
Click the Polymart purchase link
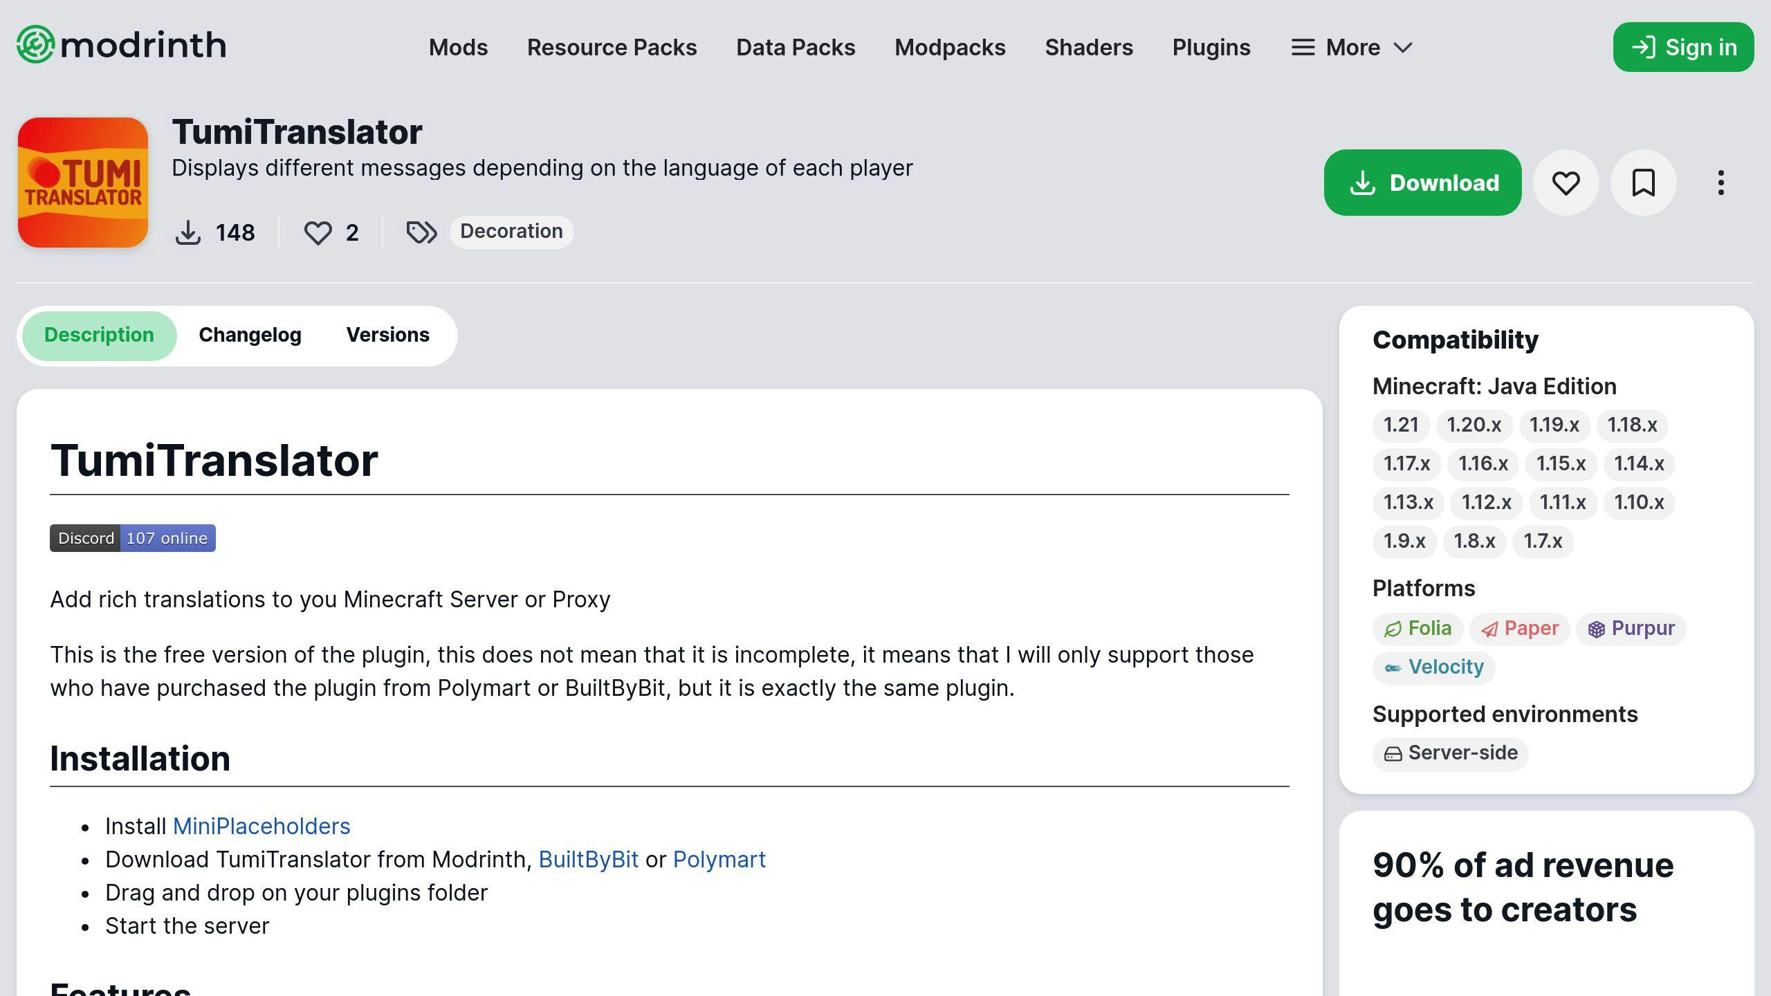tap(719, 860)
